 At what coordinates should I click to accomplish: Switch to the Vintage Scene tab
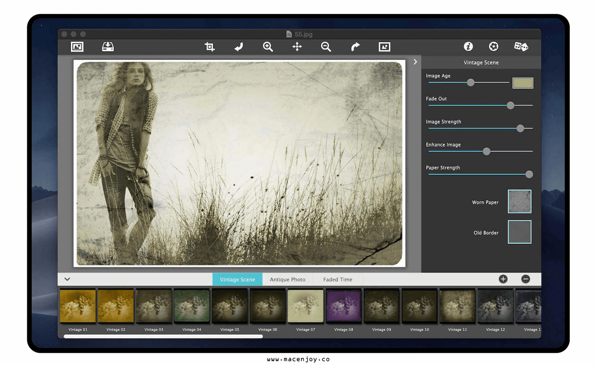click(x=237, y=279)
